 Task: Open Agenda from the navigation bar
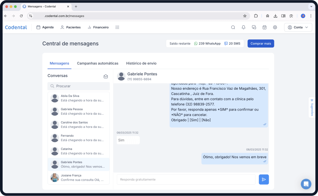coord(45,27)
